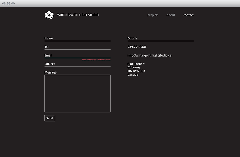
Task: Select the 'ON K9A 5G4' postal code line
Action: tap(136, 71)
